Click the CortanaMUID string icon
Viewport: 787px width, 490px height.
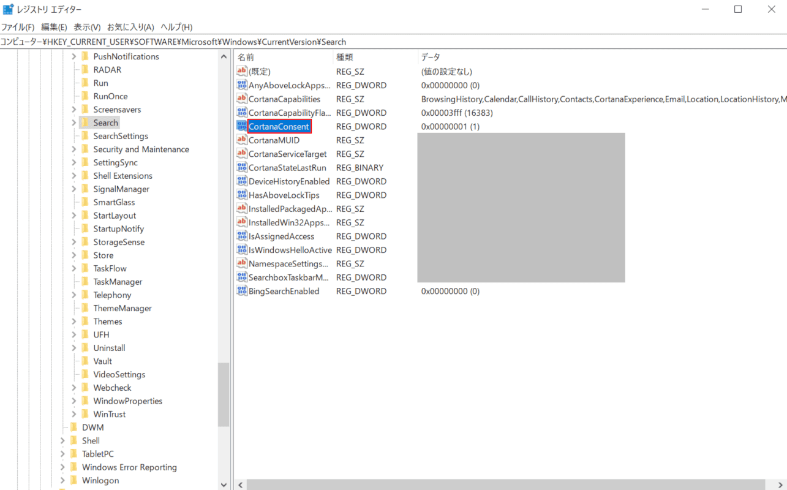click(x=241, y=140)
